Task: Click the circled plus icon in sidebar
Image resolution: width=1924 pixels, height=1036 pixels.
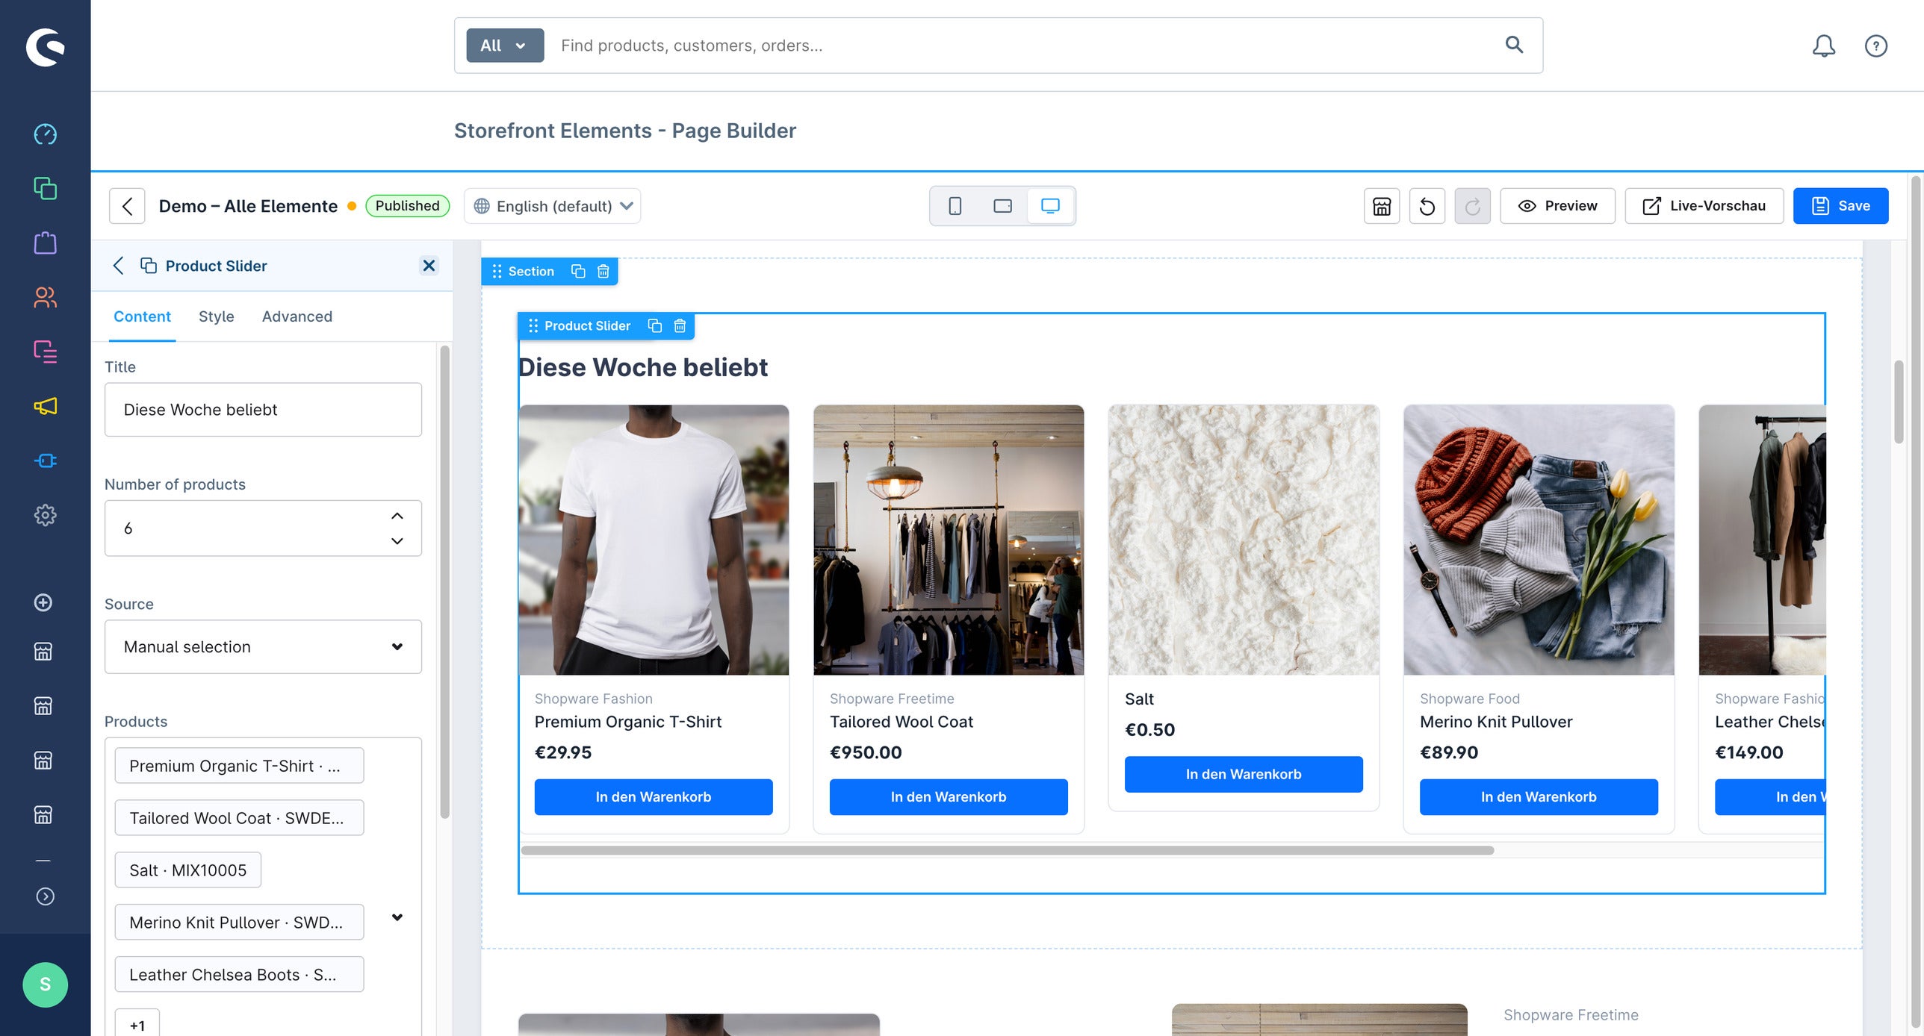Action: (43, 602)
